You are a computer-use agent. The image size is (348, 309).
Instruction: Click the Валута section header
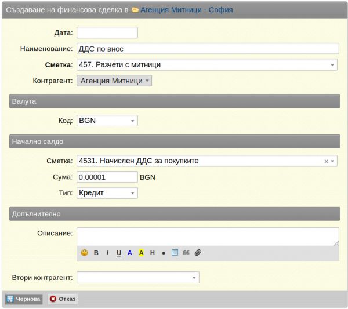175,101
